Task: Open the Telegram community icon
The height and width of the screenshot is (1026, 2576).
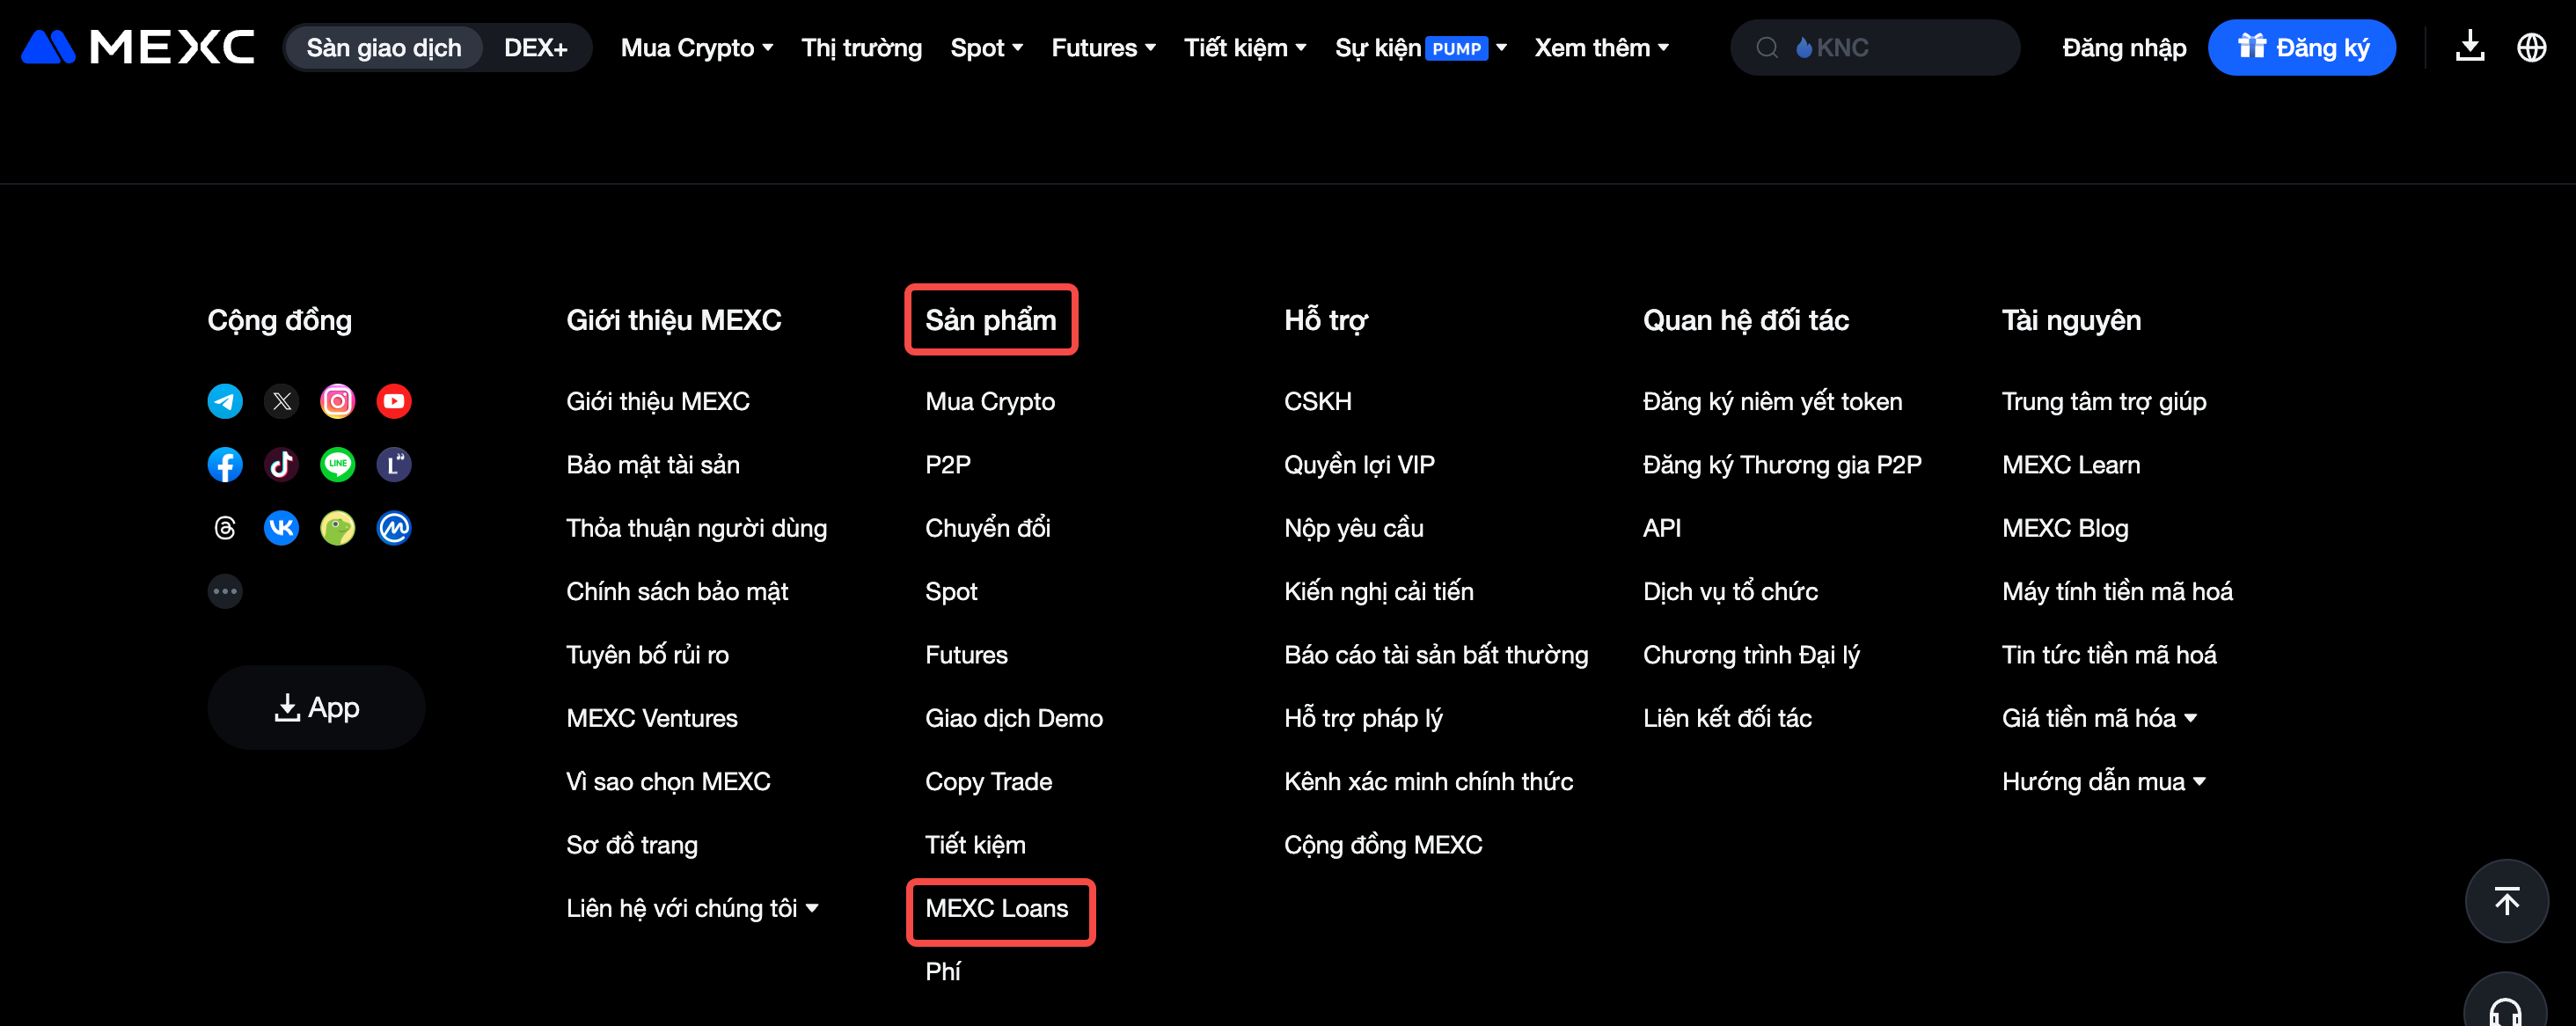Action: [225, 401]
